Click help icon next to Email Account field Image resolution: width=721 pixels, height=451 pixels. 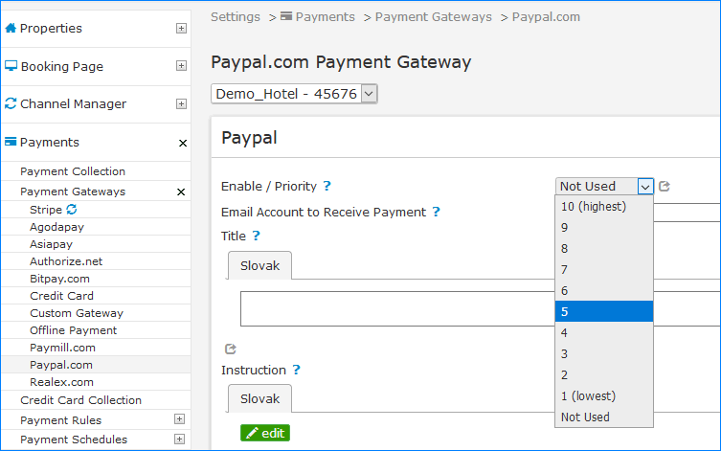(x=437, y=212)
